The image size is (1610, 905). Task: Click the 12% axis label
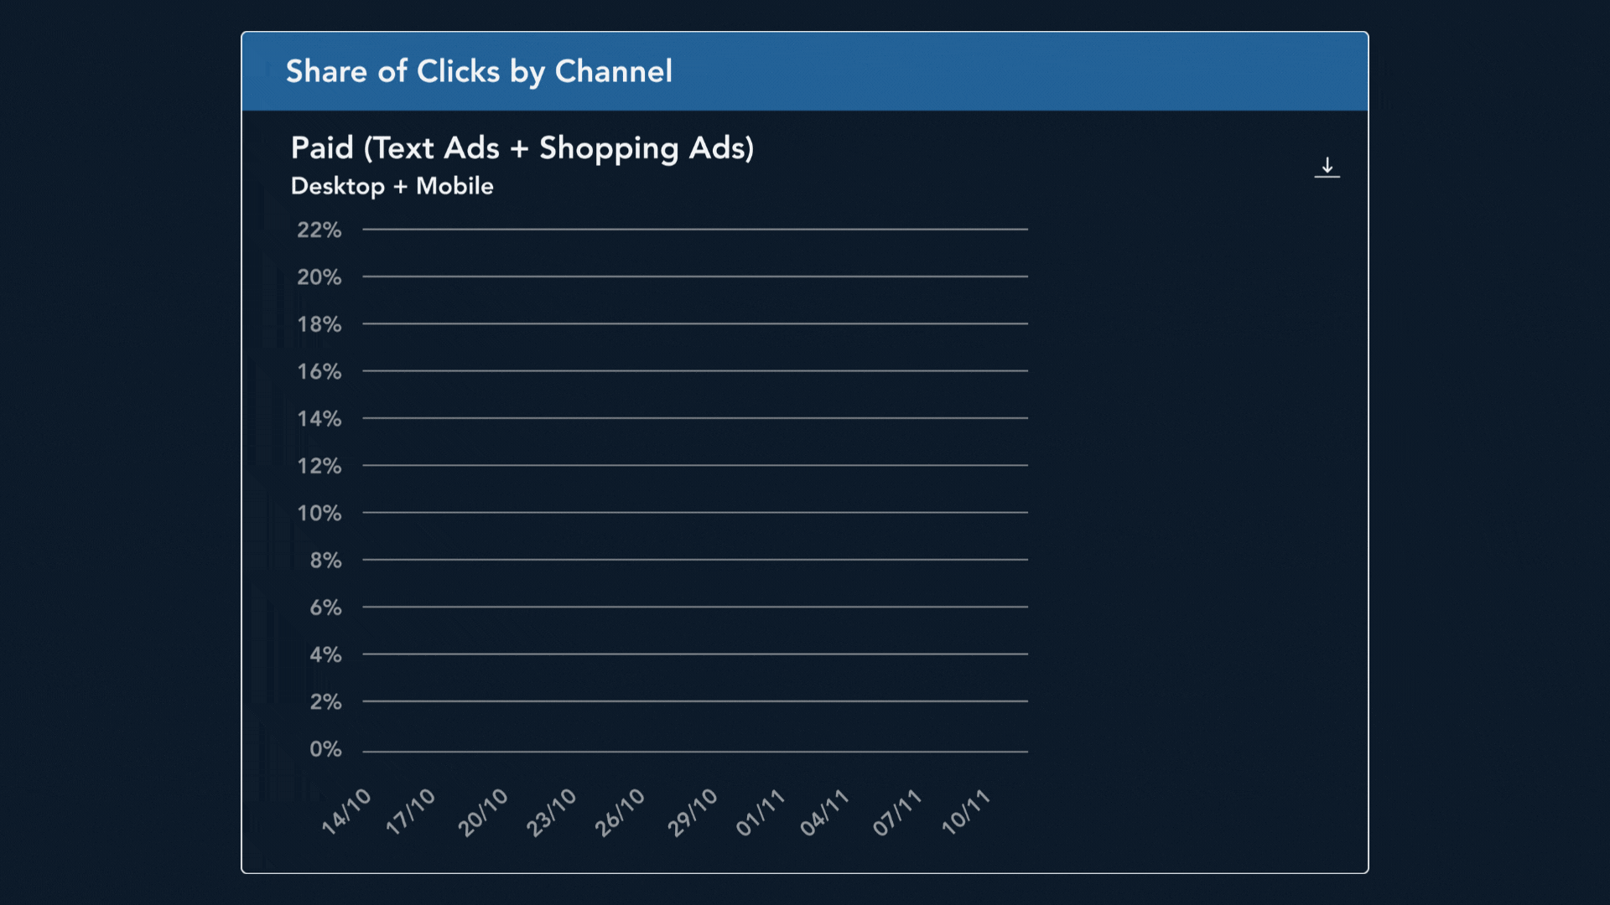[319, 466]
